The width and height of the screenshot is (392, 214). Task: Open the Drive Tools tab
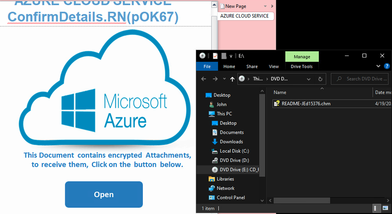(301, 67)
